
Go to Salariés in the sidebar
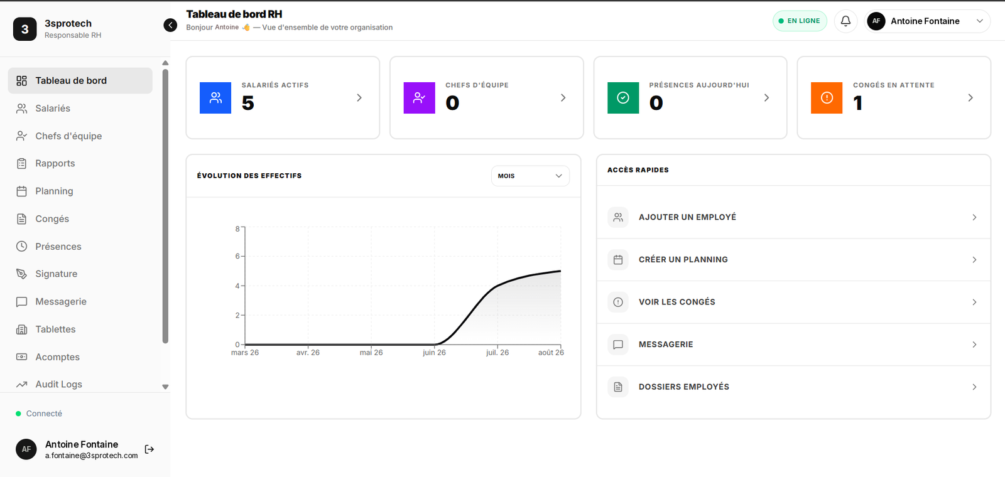click(x=80, y=109)
